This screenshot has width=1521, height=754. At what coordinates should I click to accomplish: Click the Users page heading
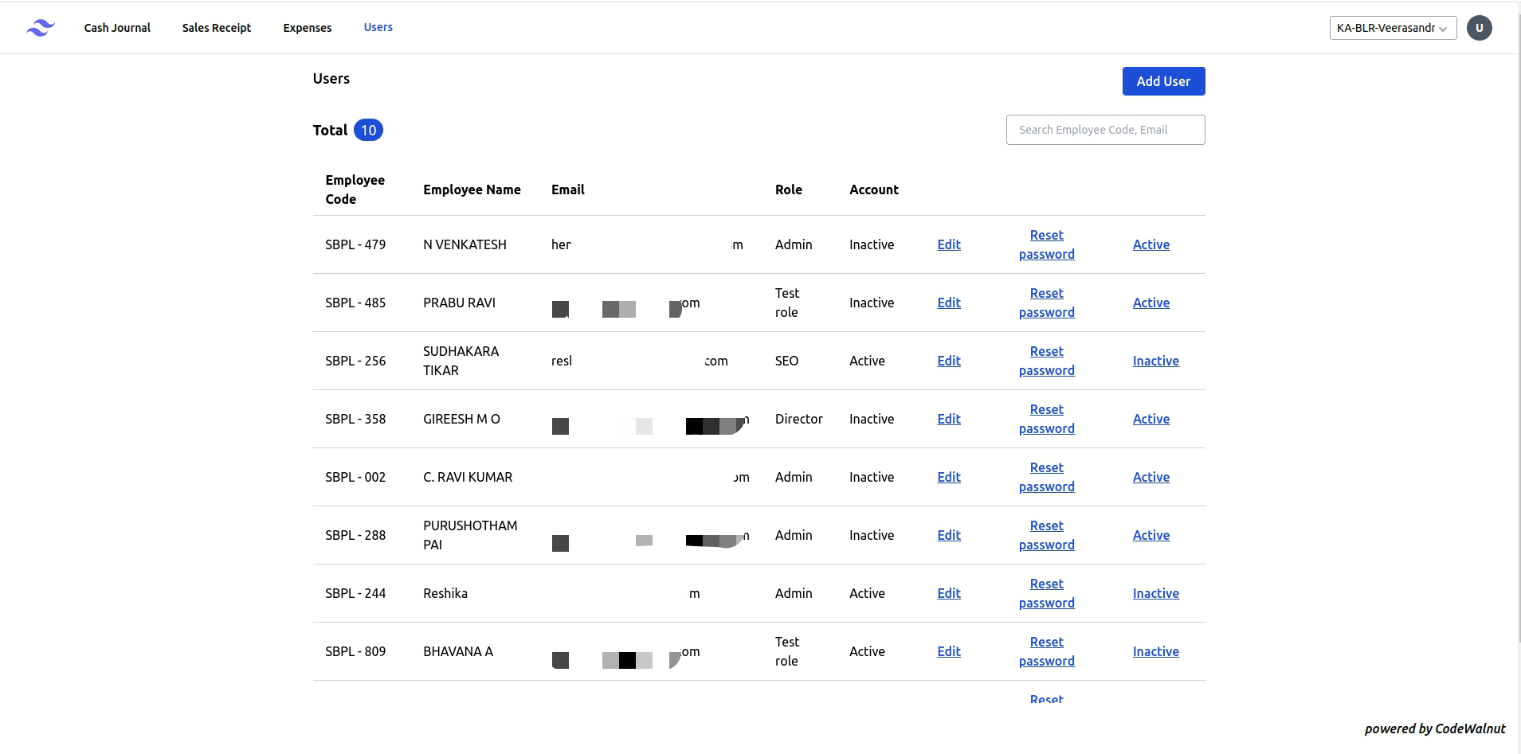(331, 79)
